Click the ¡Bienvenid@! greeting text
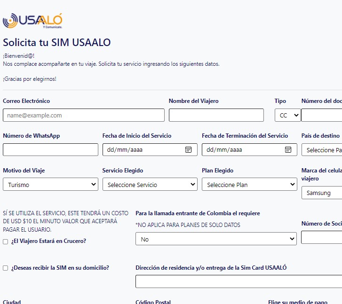This screenshot has height=304, width=342. [x=19, y=56]
